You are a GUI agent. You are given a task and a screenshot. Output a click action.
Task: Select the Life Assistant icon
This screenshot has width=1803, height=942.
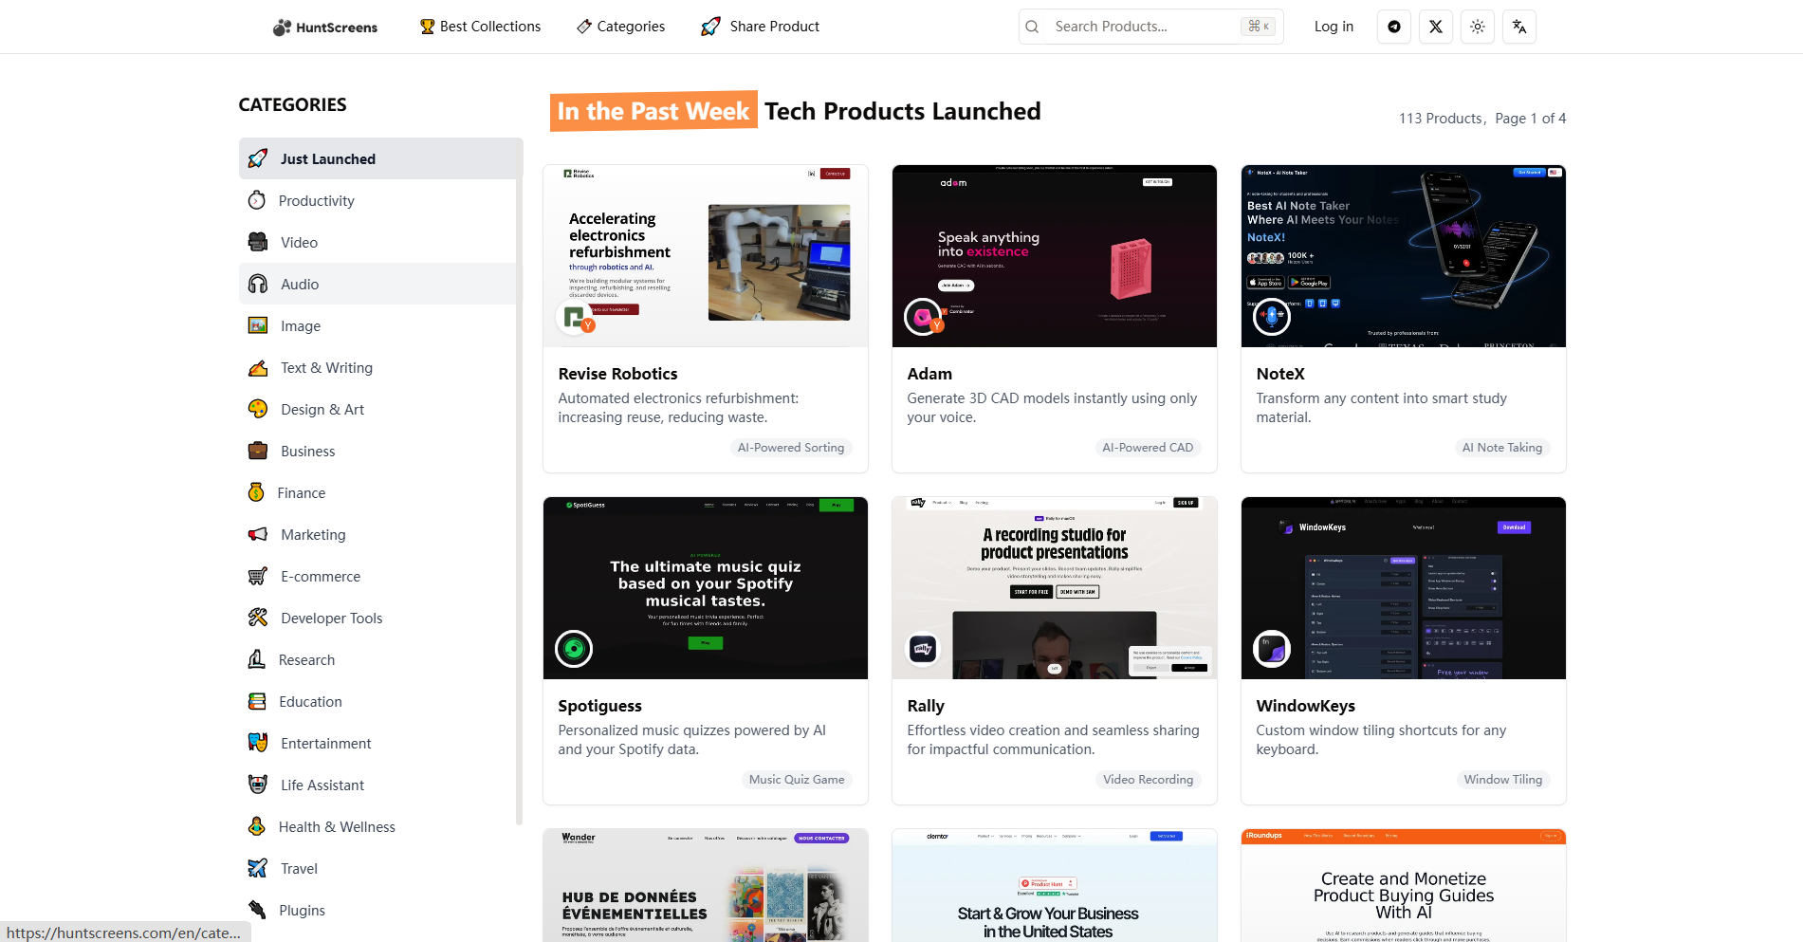point(258,785)
